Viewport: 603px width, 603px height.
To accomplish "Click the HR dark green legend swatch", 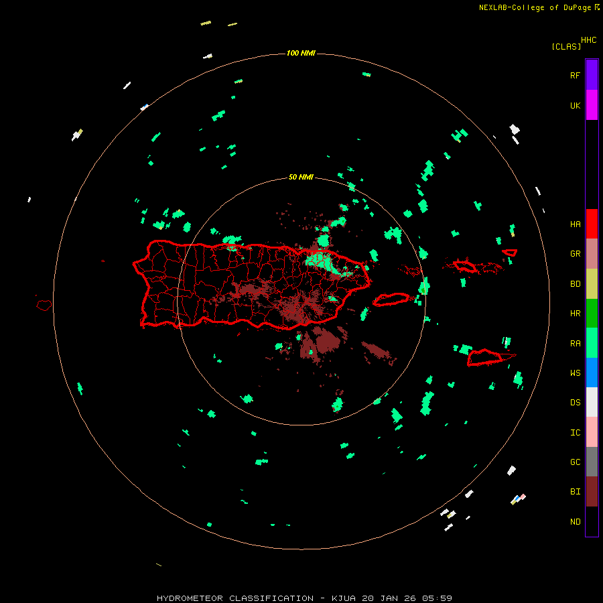I will [592, 314].
